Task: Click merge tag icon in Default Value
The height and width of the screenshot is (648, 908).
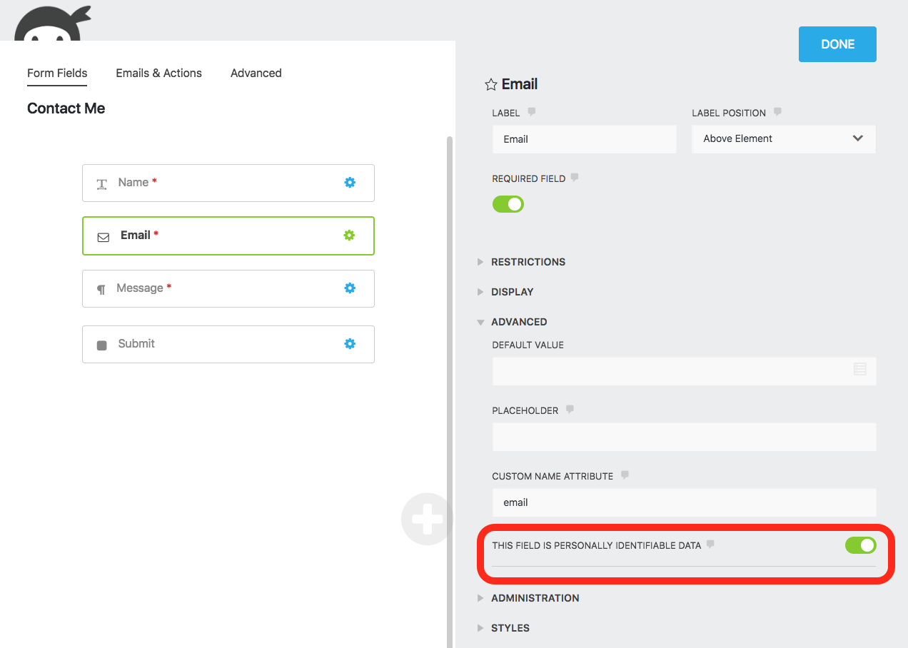Action: tap(859, 369)
